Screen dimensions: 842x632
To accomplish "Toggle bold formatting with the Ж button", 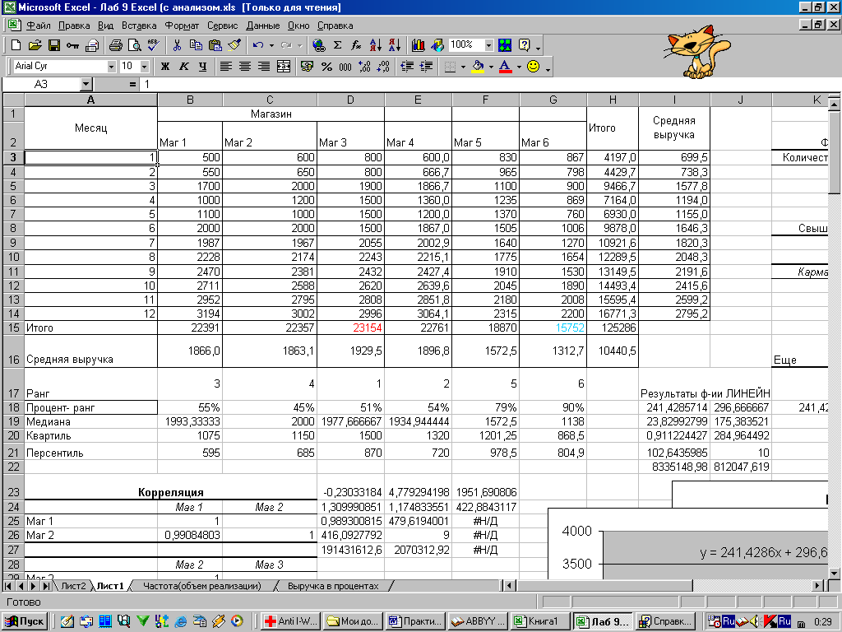I will 164,66.
